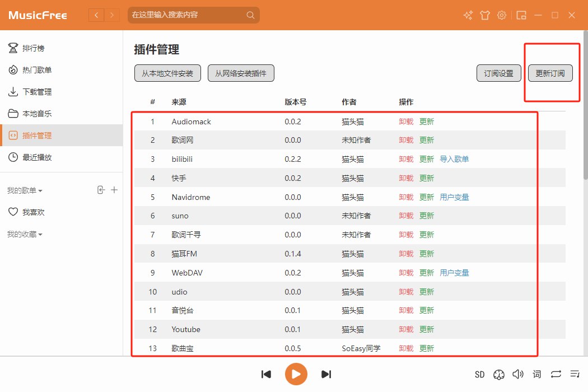
Task: Collapse the 我的歌单 section
Action: point(25,190)
